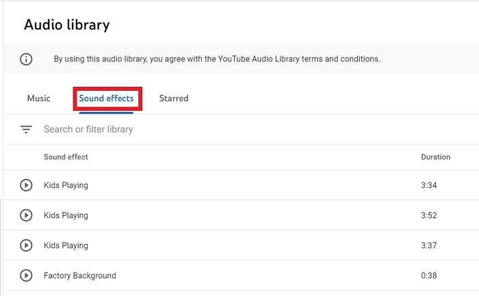The width and height of the screenshot is (479, 296).
Task: Play the Factory Background sound effect
Action: point(26,275)
